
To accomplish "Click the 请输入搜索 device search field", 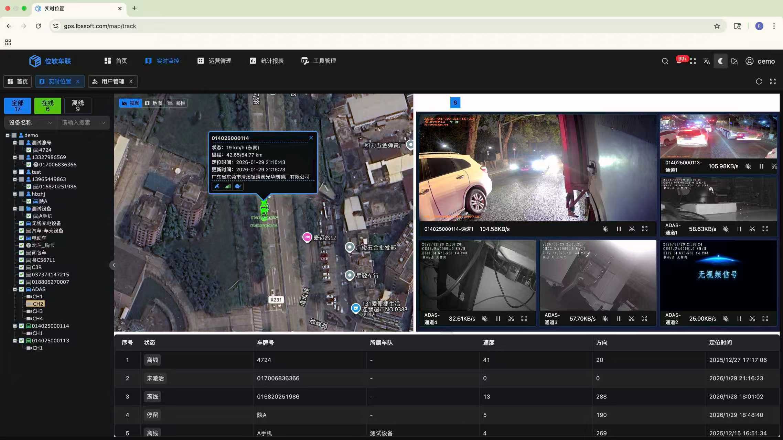I will [79, 123].
